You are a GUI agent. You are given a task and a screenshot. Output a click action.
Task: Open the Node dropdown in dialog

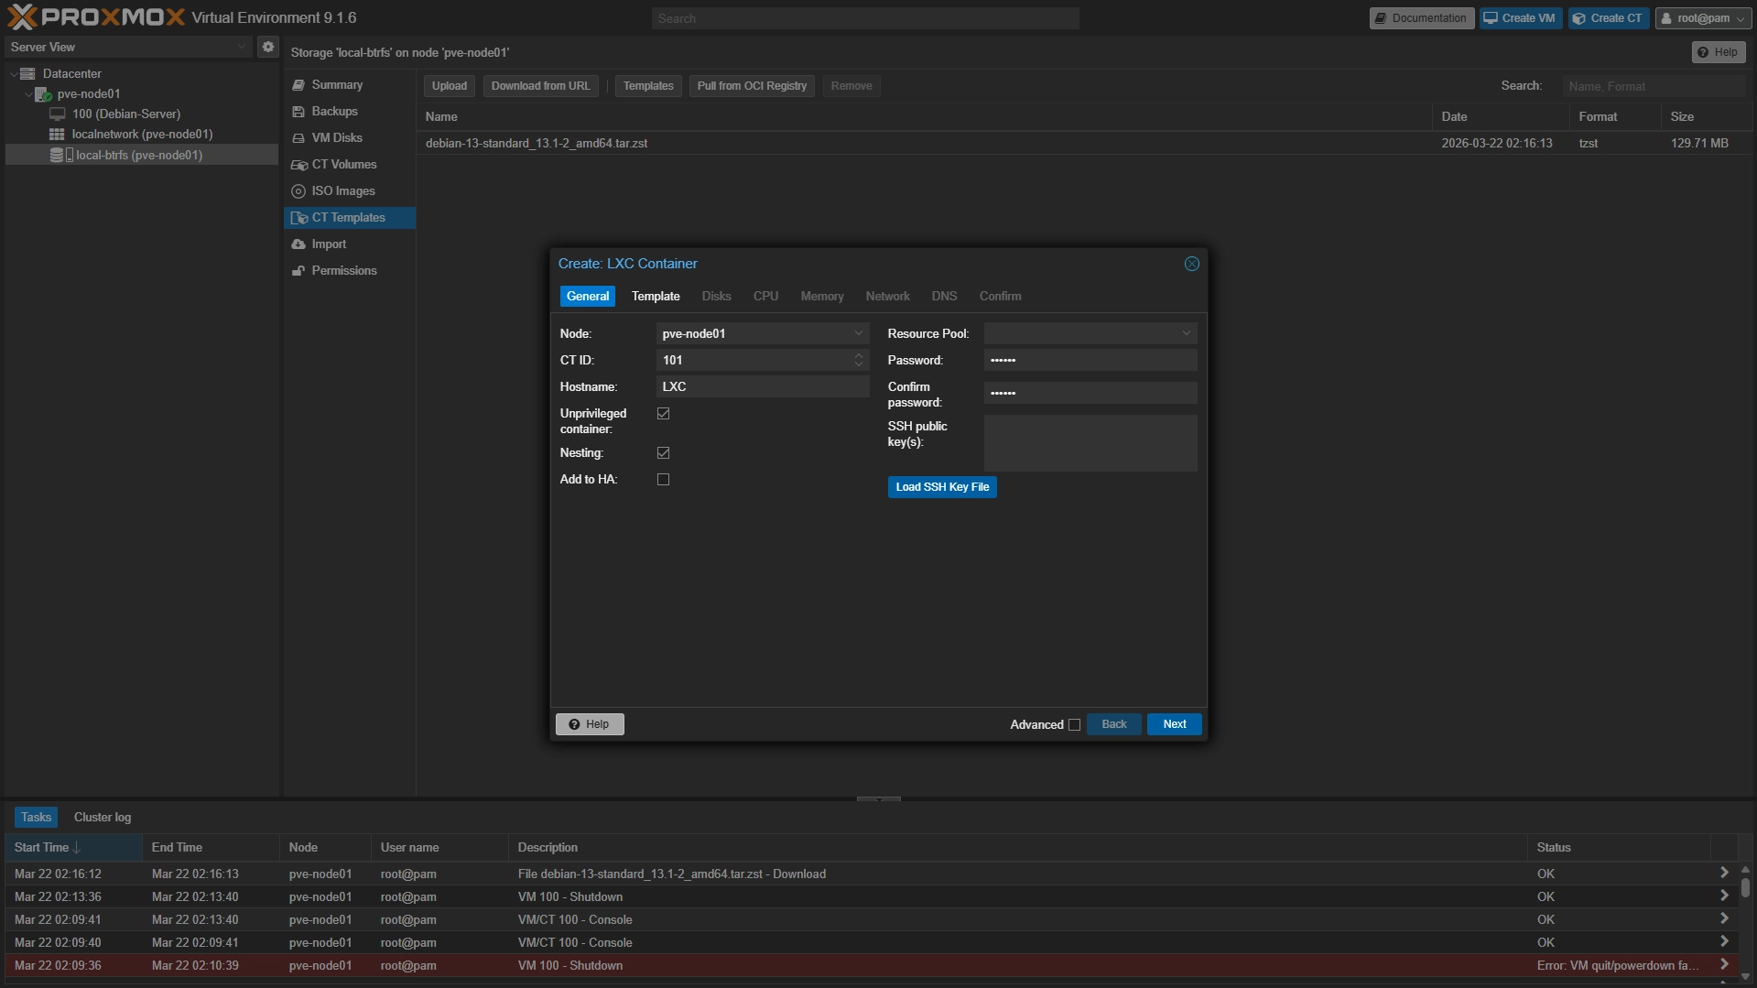pos(858,333)
